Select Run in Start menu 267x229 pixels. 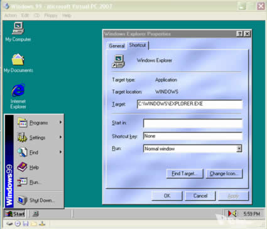pyautogui.click(x=40, y=182)
